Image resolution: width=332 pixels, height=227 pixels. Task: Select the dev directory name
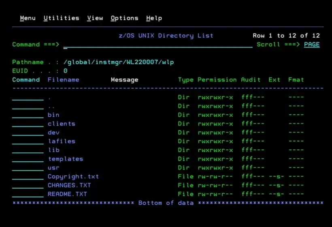click(53, 133)
